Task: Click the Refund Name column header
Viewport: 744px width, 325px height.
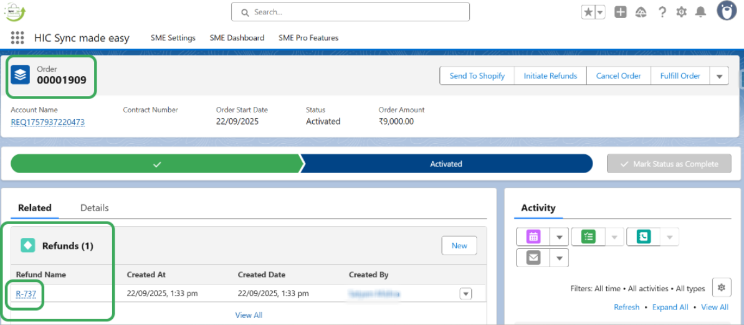Action: (x=41, y=275)
